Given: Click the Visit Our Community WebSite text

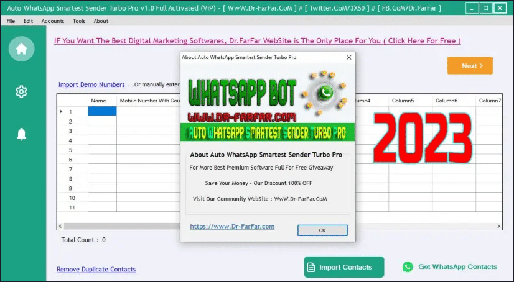Looking at the screenshot, I should point(260,199).
